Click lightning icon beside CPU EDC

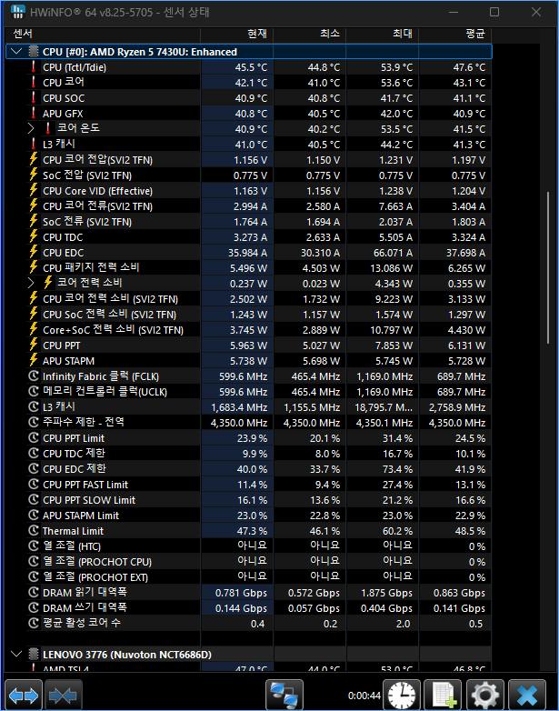coord(34,252)
